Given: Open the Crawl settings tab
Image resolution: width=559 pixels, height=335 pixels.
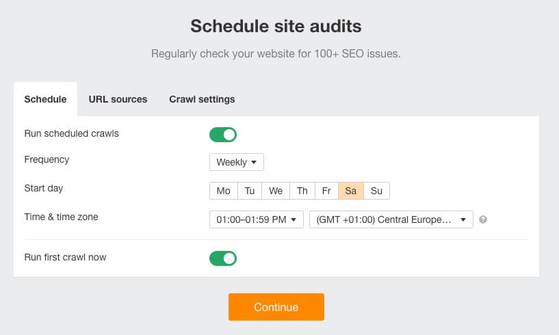Looking at the screenshot, I should point(202,99).
